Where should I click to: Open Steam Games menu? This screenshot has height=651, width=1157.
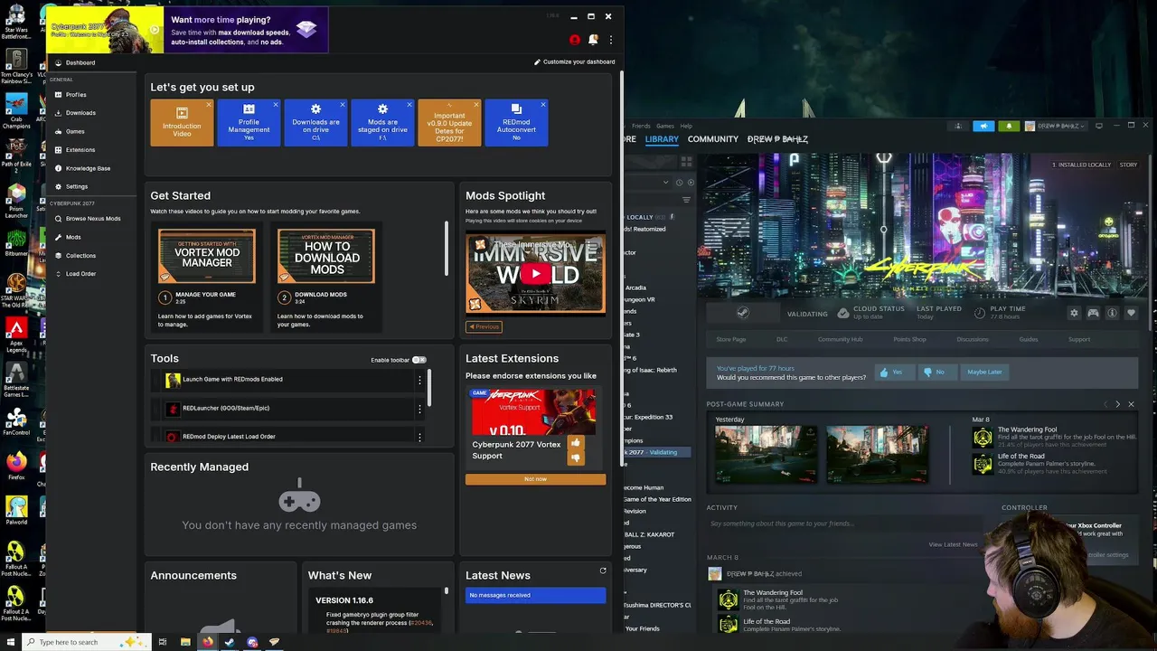coord(665,126)
